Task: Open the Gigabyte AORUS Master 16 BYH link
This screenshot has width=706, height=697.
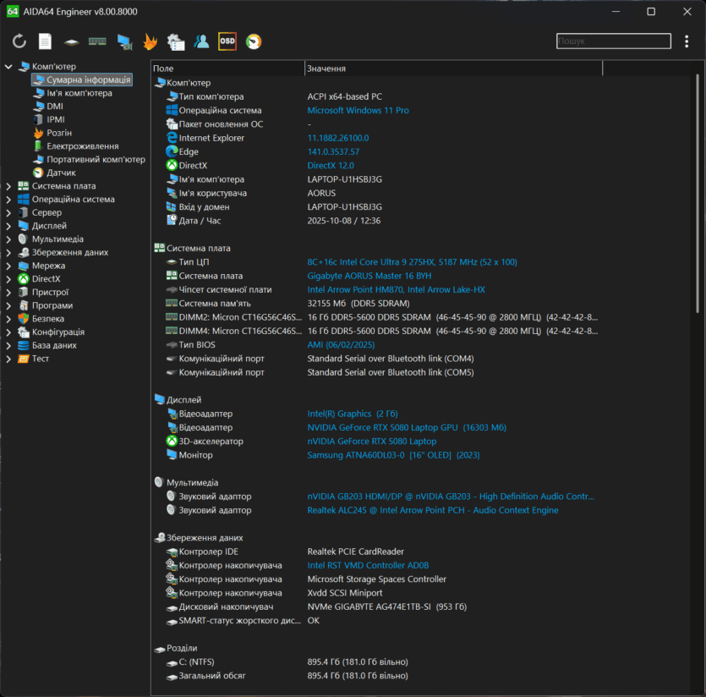Action: (369, 276)
